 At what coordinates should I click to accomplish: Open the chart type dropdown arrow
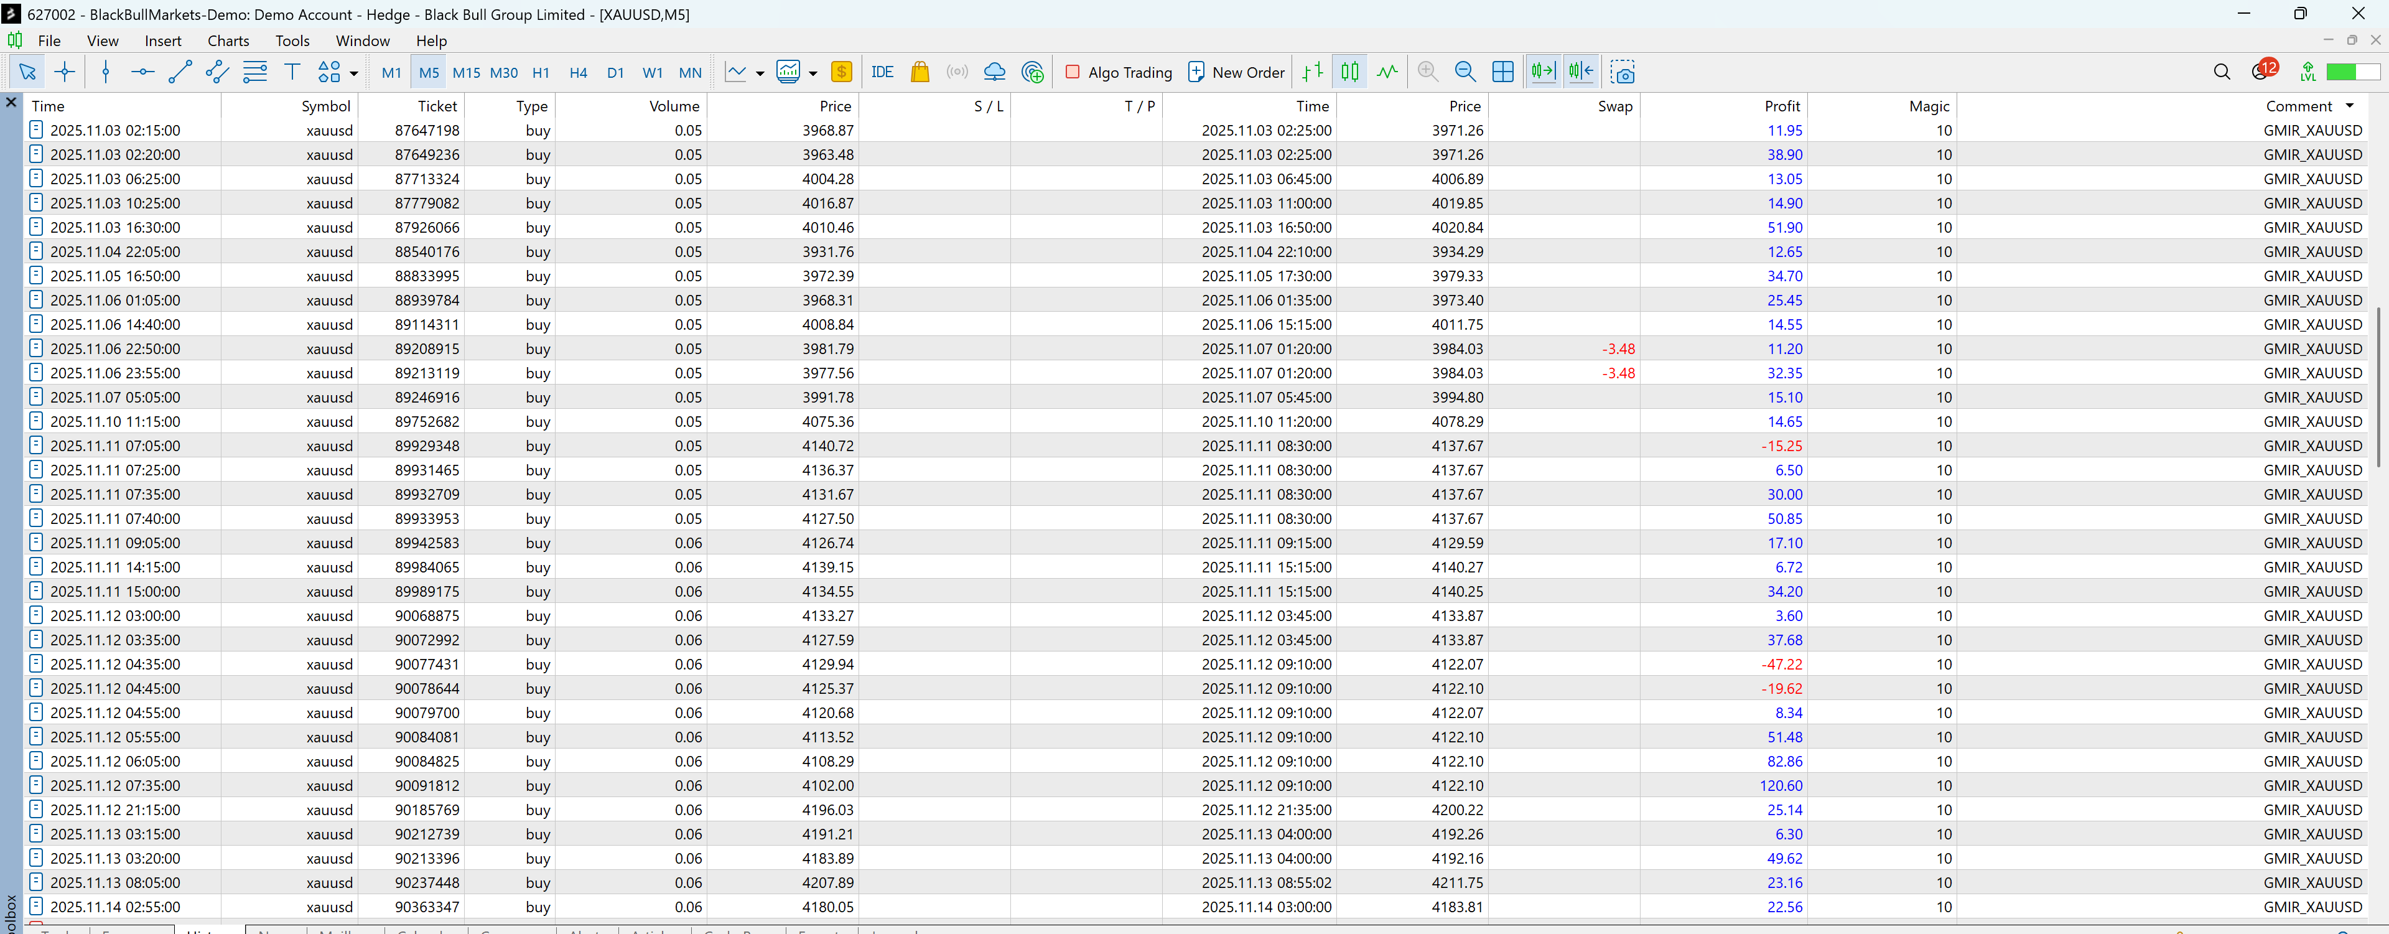click(x=760, y=73)
